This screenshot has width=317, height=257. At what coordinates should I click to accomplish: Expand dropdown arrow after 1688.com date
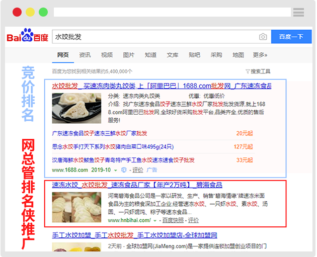tap(116, 170)
